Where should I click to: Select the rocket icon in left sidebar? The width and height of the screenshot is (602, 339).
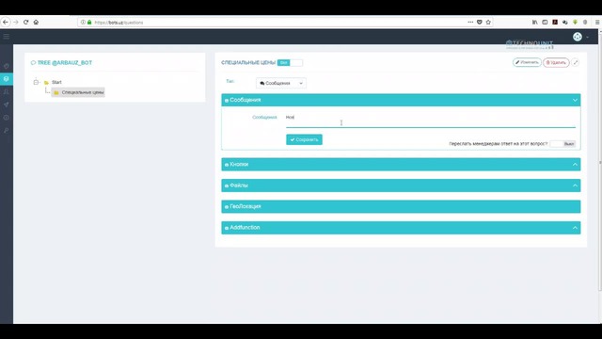[7, 105]
